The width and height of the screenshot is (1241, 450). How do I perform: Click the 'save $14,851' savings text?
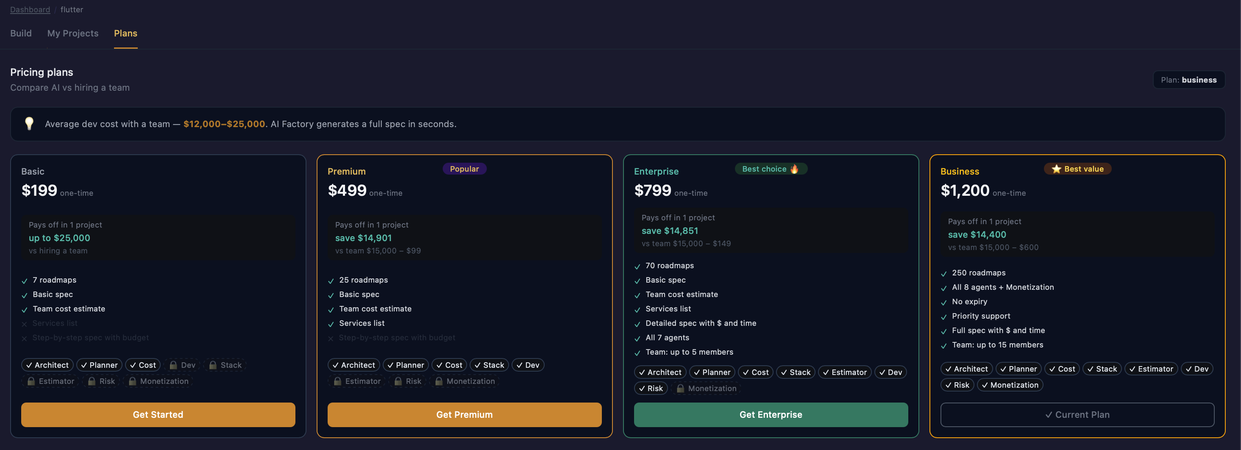tap(670, 231)
